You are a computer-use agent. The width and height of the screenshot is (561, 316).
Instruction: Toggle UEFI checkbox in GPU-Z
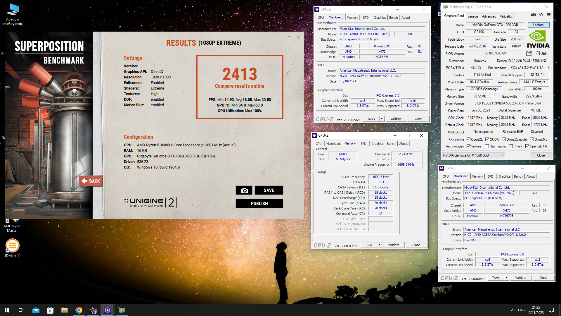point(538,54)
